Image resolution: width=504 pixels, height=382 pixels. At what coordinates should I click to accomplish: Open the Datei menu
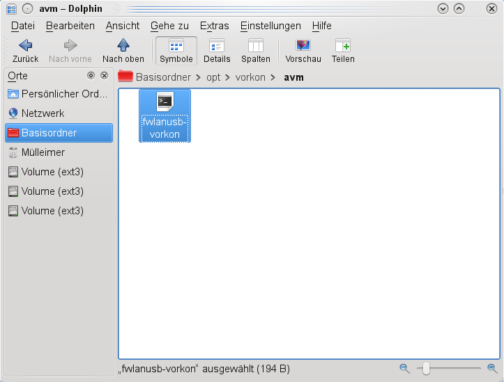point(23,26)
